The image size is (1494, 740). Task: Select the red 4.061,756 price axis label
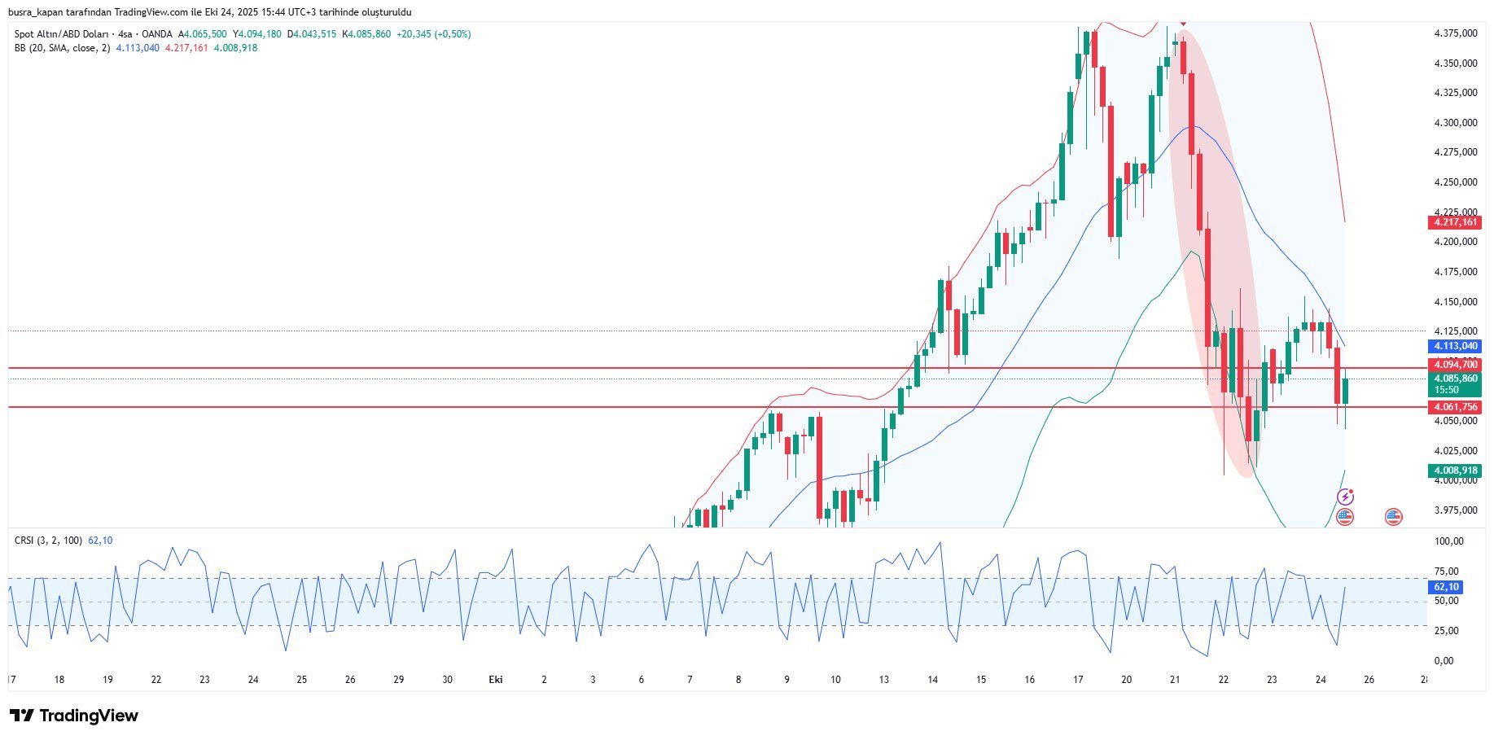click(1455, 407)
